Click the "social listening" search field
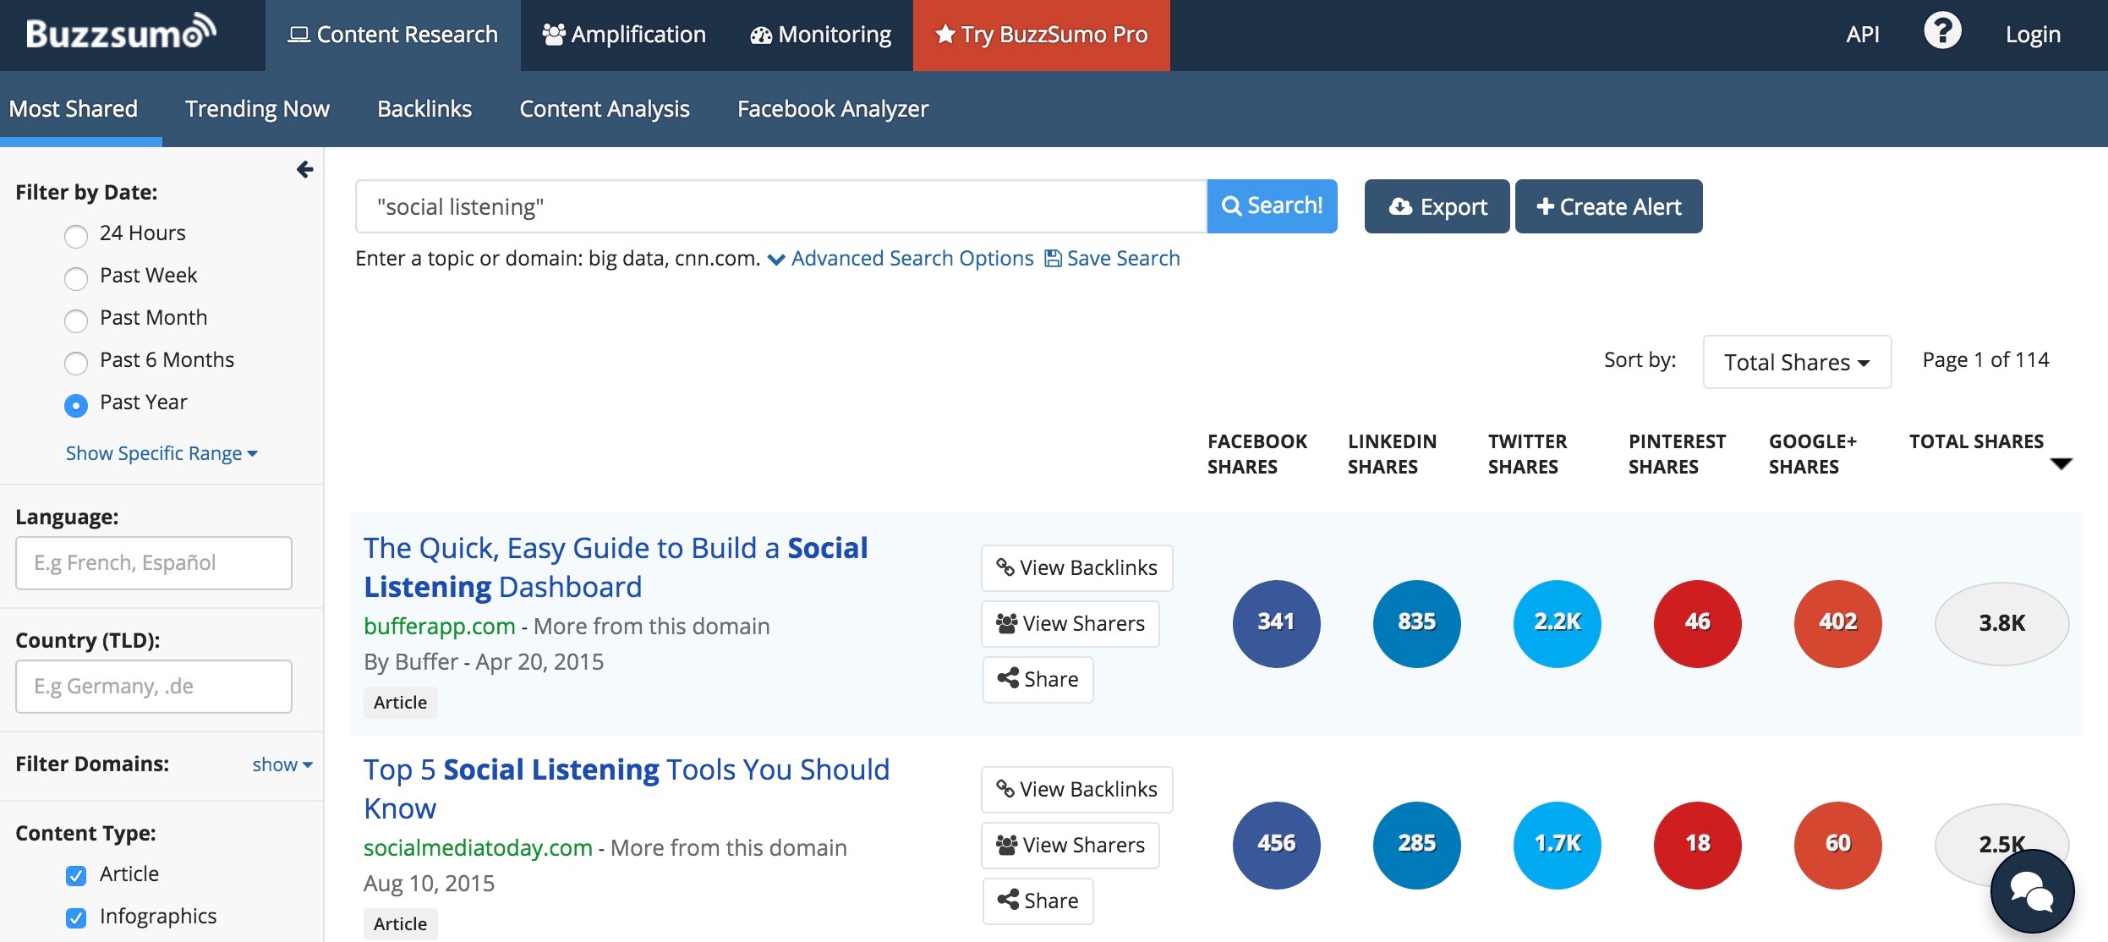The height and width of the screenshot is (942, 2108). click(x=781, y=206)
